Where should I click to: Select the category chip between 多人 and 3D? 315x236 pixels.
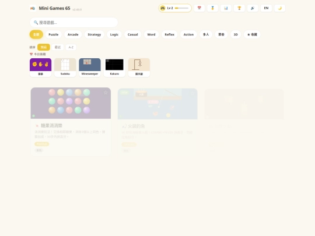pyautogui.click(x=222, y=34)
